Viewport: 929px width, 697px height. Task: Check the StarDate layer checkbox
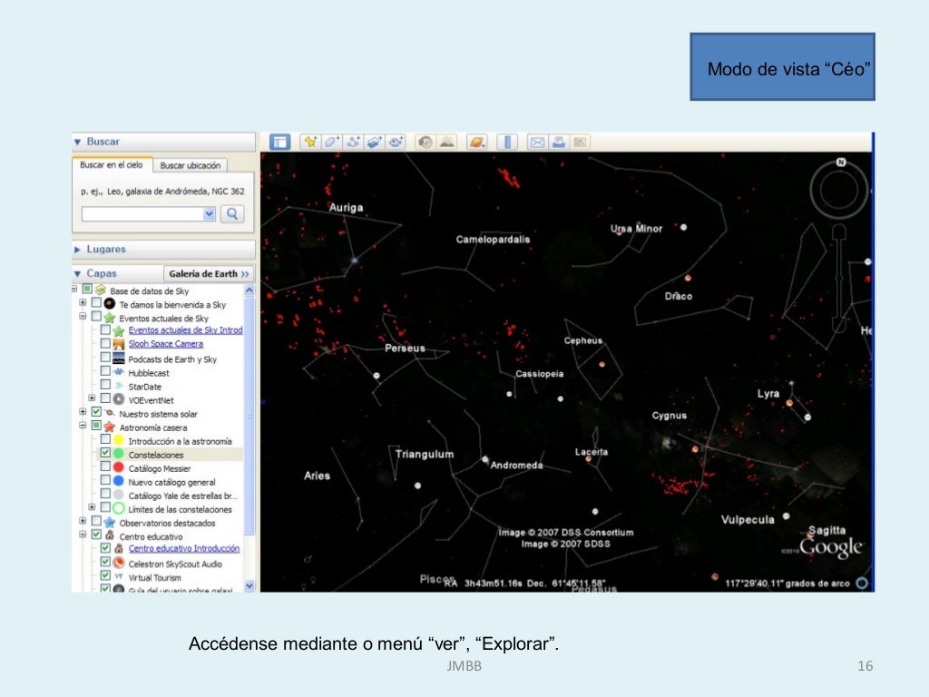(x=105, y=385)
